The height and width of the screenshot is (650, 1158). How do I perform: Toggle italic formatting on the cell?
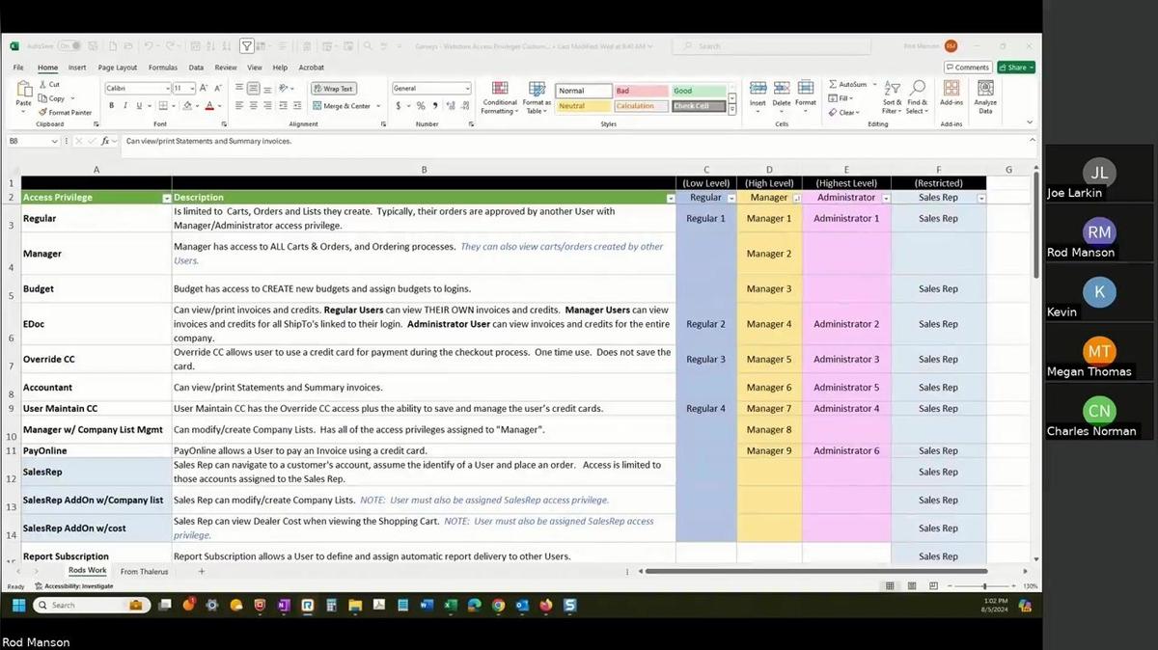pyautogui.click(x=125, y=106)
